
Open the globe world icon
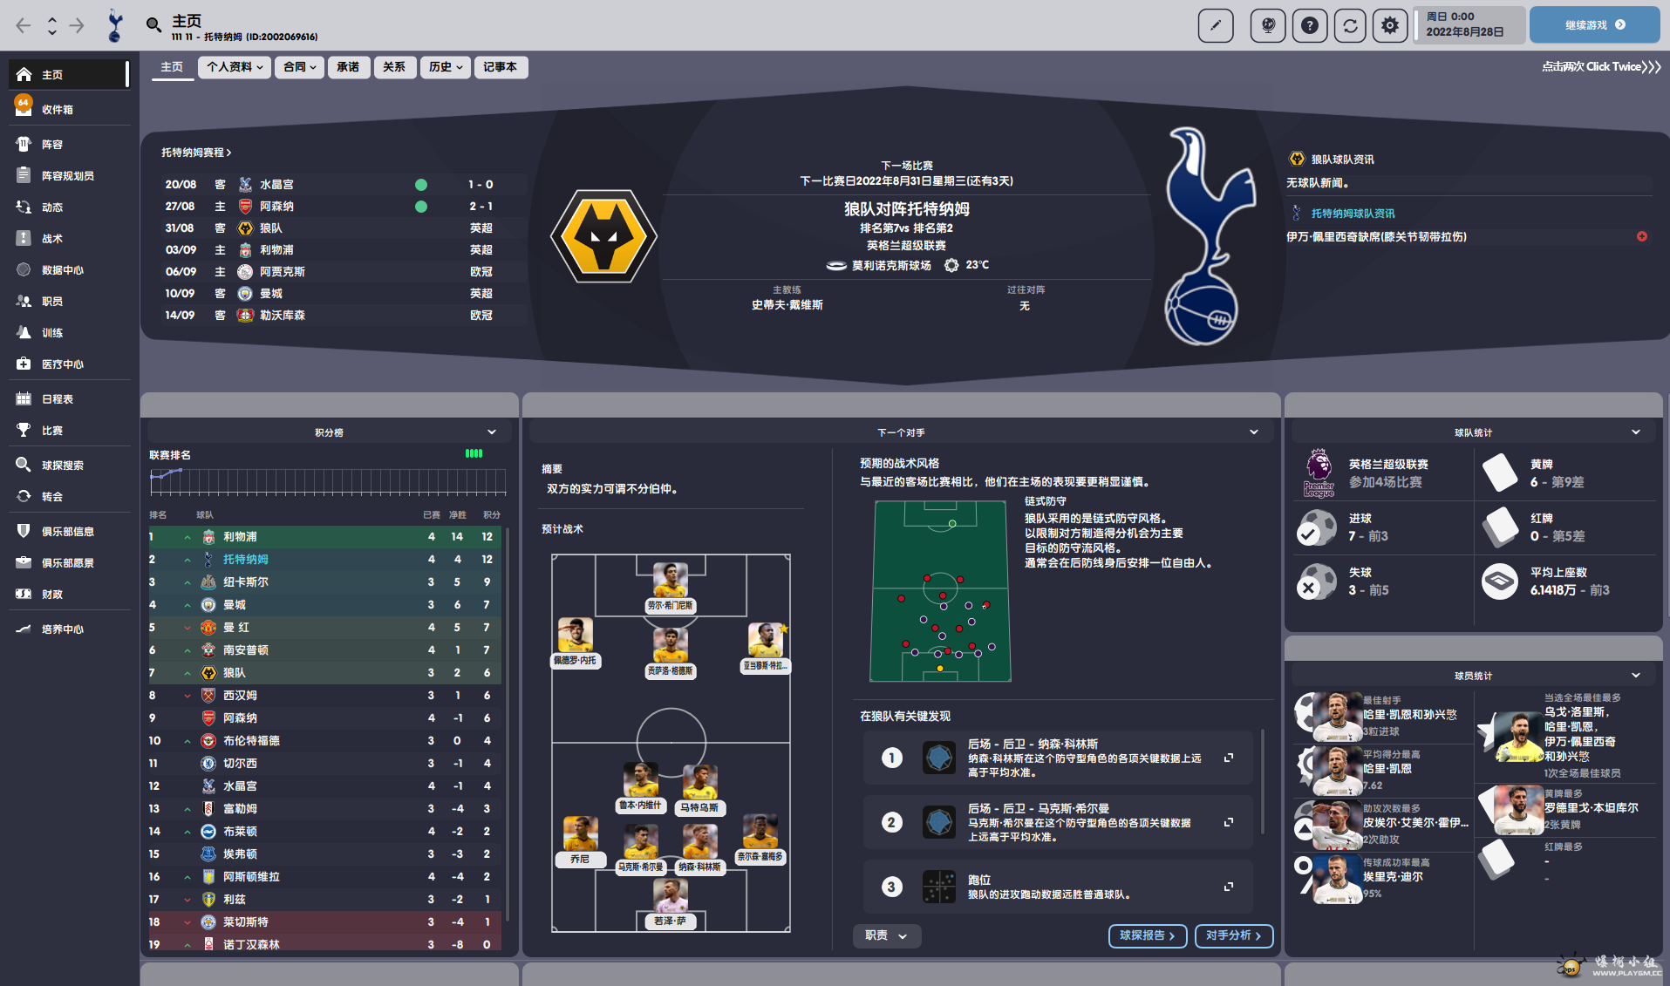coord(1268,25)
